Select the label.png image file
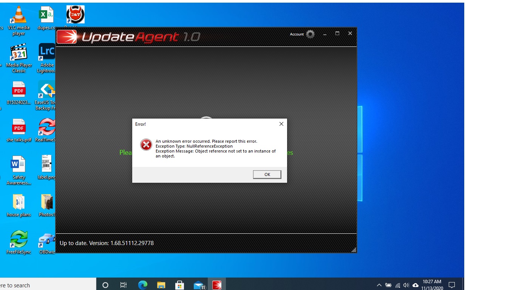The width and height of the screenshot is (516, 290). point(46,167)
